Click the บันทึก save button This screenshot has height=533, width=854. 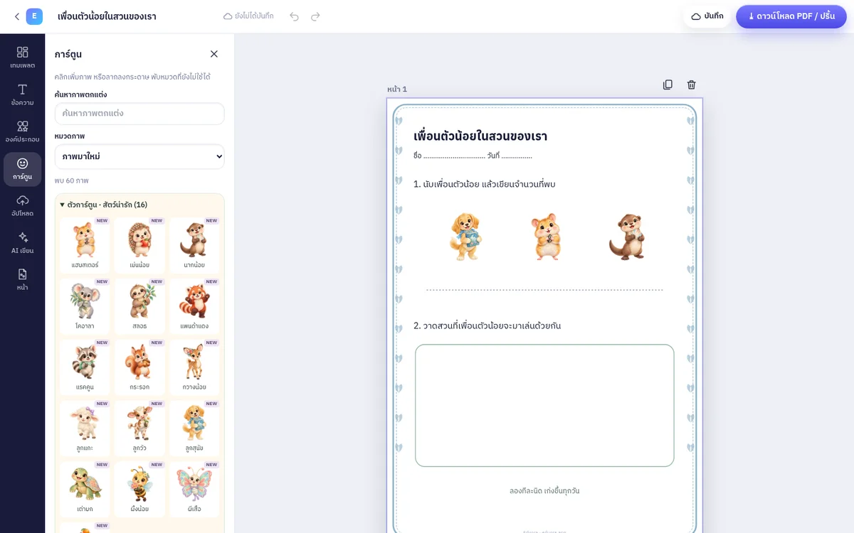707,16
